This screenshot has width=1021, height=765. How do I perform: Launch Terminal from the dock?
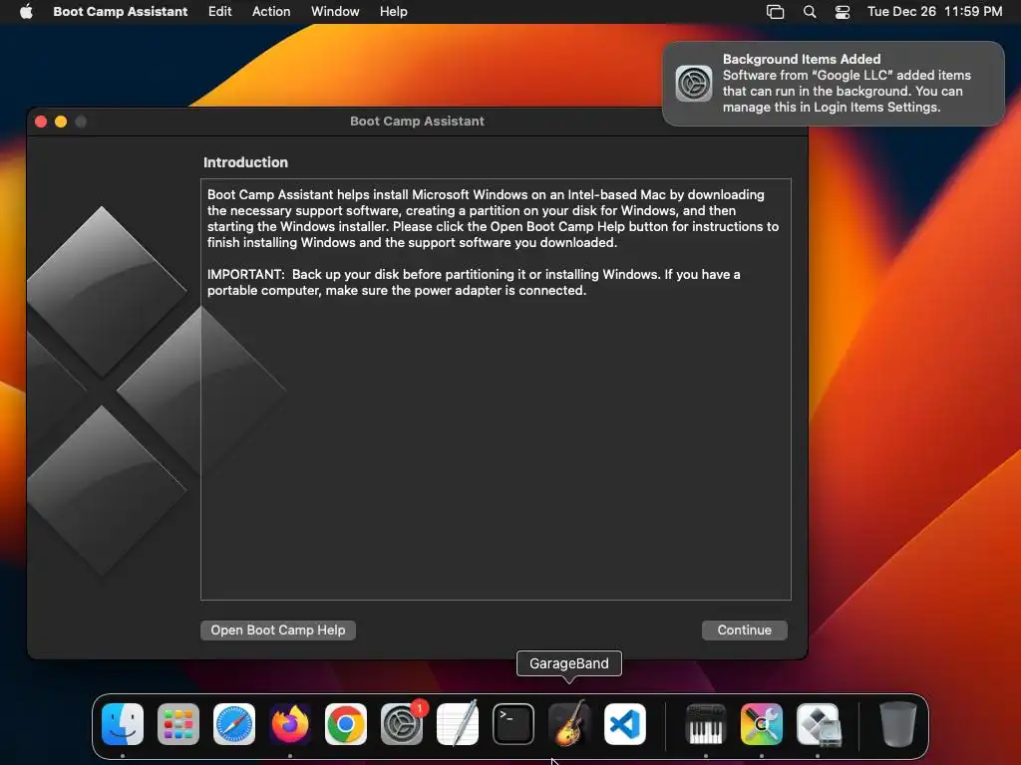(x=513, y=724)
